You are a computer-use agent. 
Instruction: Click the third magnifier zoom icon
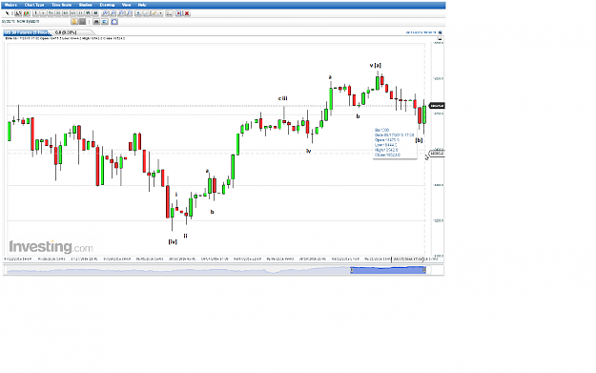tap(122, 13)
